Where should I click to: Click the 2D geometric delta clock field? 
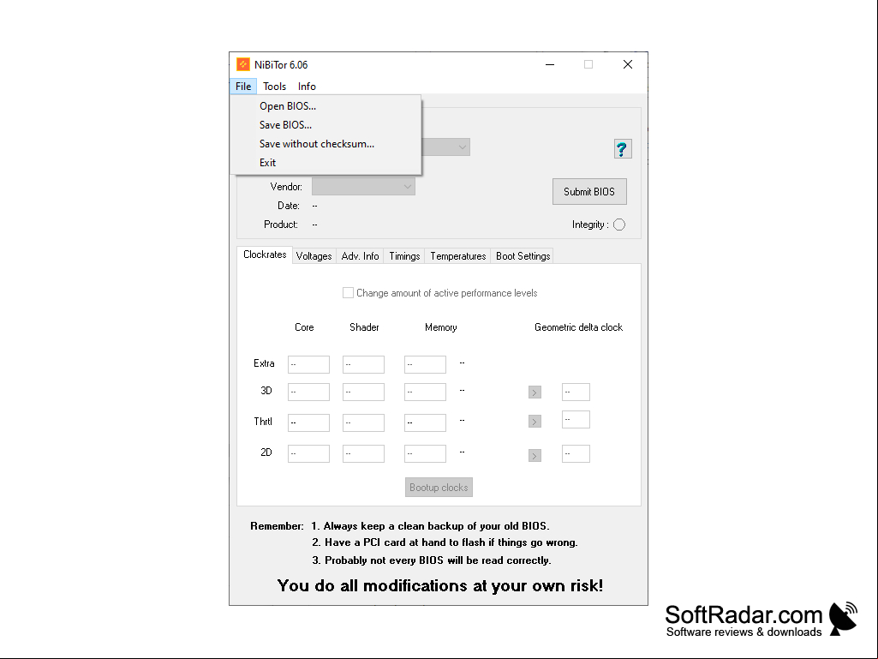[x=576, y=453]
